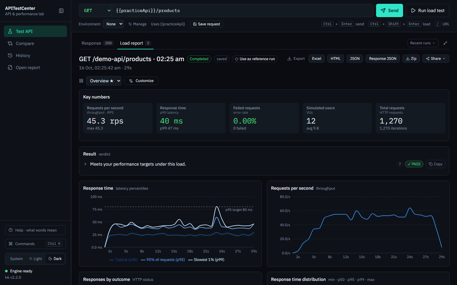457x285 pixels.
Task: Download the report as Zip
Action: [411, 59]
